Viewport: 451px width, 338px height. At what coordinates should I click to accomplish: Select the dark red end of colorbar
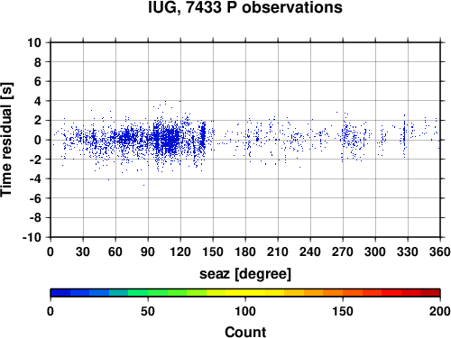pos(430,293)
